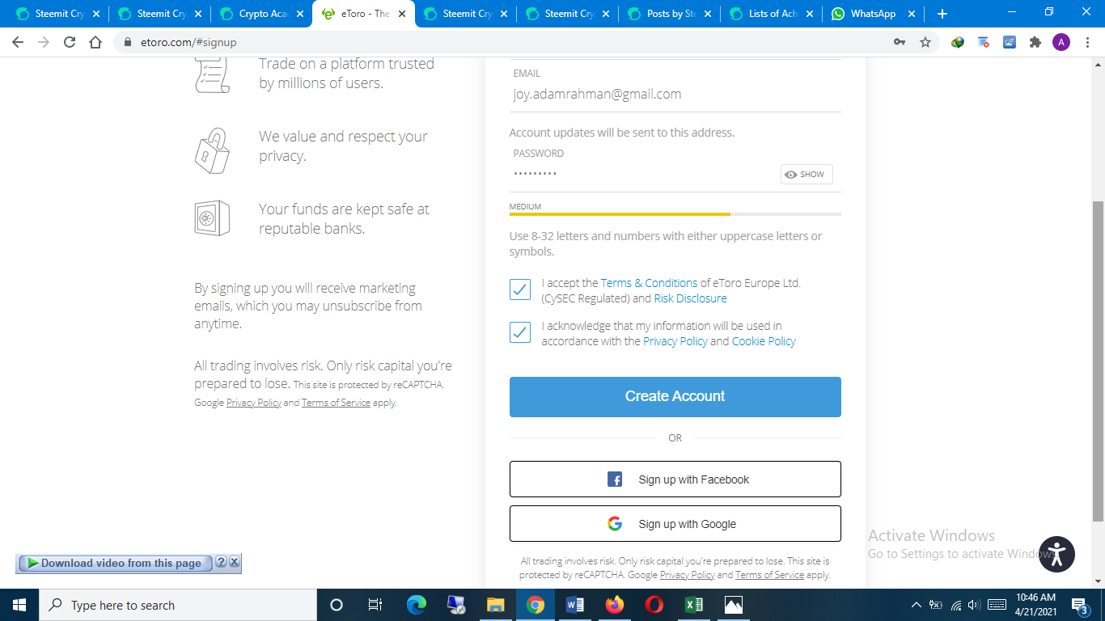
Task: Sign up with Google
Action: 675,524
